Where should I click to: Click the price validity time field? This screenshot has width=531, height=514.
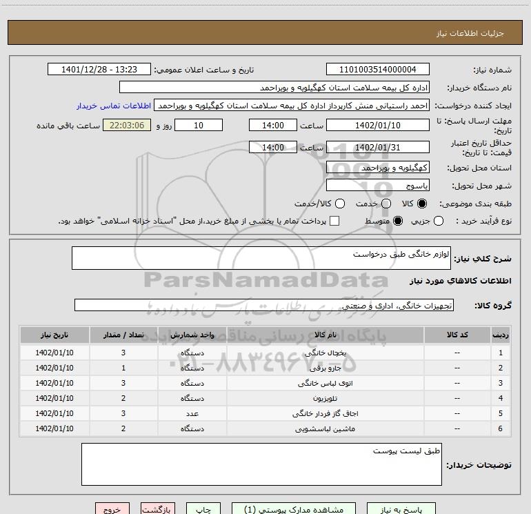tap(273, 148)
